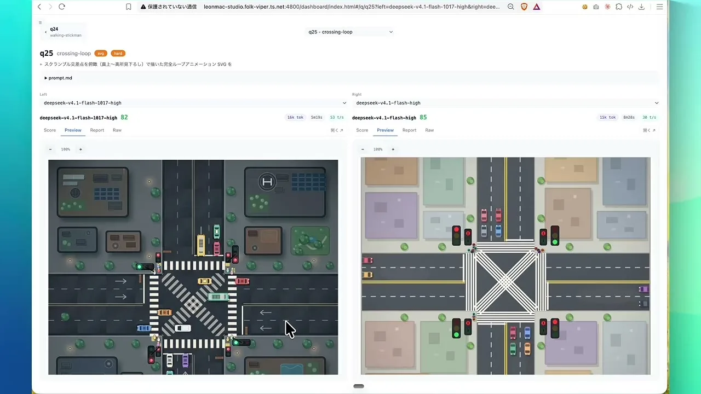Open the browser hamburger menu
The height and width of the screenshot is (394, 701).
659,7
